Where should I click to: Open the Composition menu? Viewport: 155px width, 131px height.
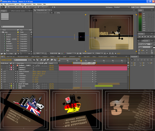coord(11,4)
